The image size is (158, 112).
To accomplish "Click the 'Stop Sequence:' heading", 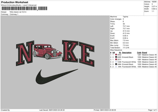I will (x=116, y=50).
